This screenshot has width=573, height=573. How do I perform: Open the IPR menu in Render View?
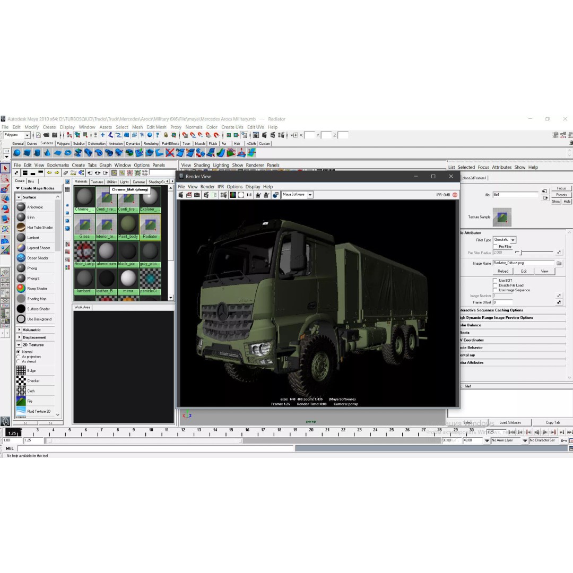(x=221, y=187)
